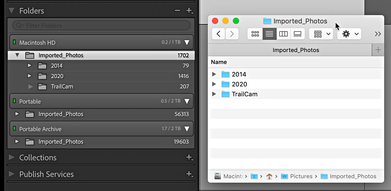This screenshot has height=191, width=391.
Task: Click the green status light on Macintosh HD
Action: pyautogui.click(x=14, y=42)
